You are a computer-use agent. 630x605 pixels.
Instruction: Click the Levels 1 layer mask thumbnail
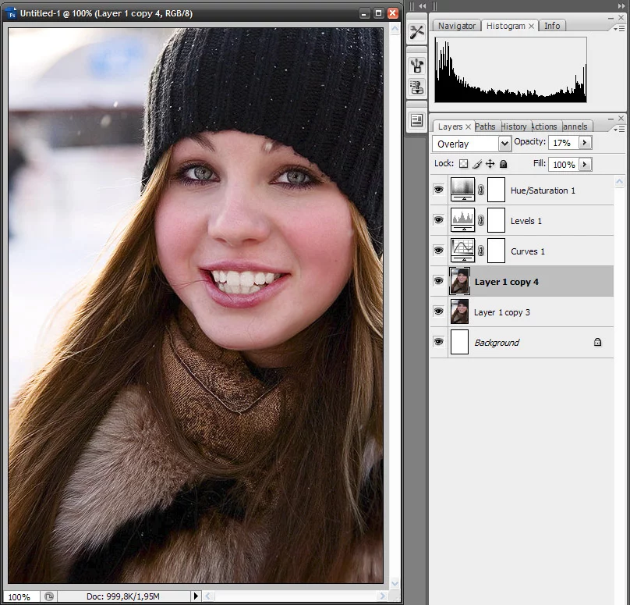tap(496, 220)
